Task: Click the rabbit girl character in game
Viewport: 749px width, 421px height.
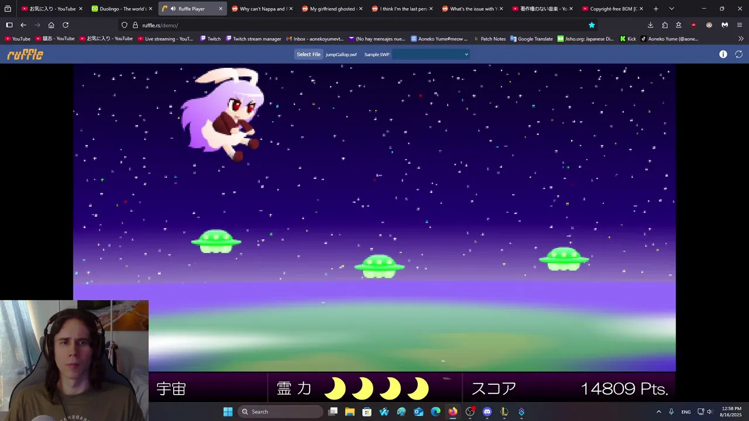Action: [x=224, y=114]
